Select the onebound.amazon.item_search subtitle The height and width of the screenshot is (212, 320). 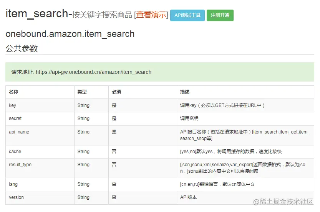point(70,34)
